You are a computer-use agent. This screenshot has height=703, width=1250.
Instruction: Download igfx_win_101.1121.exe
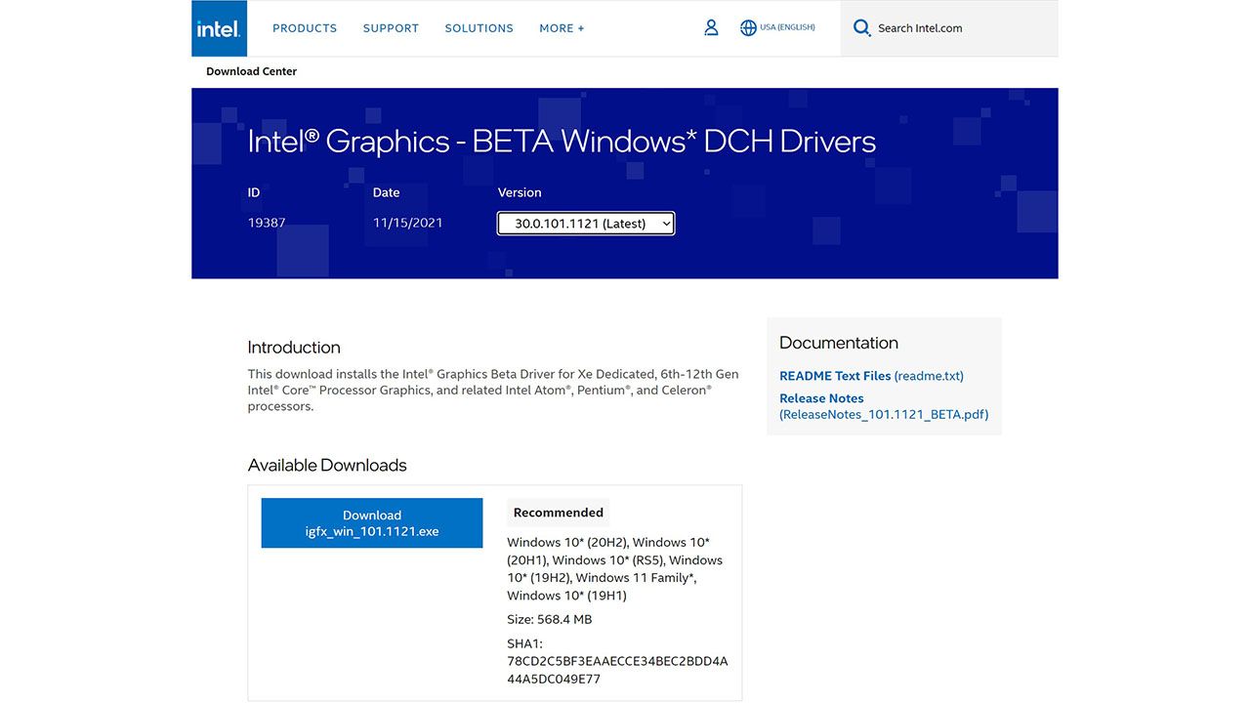click(x=372, y=523)
